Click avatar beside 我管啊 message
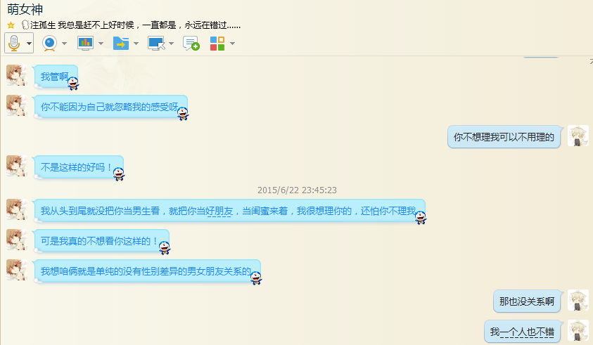This screenshot has height=345, width=593. pyautogui.click(x=17, y=74)
